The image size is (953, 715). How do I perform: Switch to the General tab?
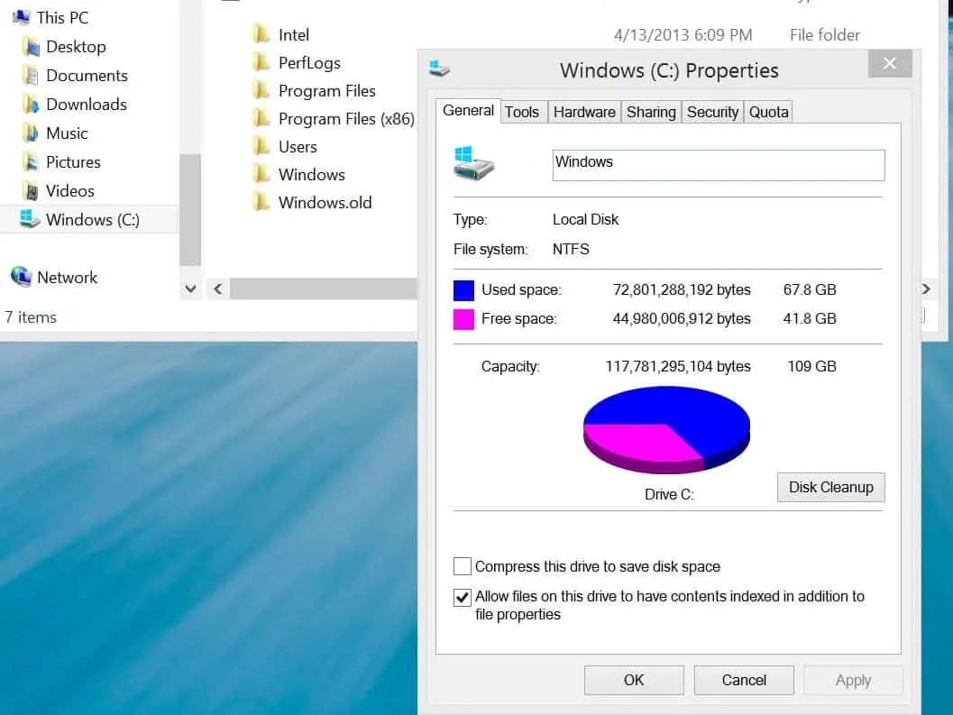(x=468, y=111)
